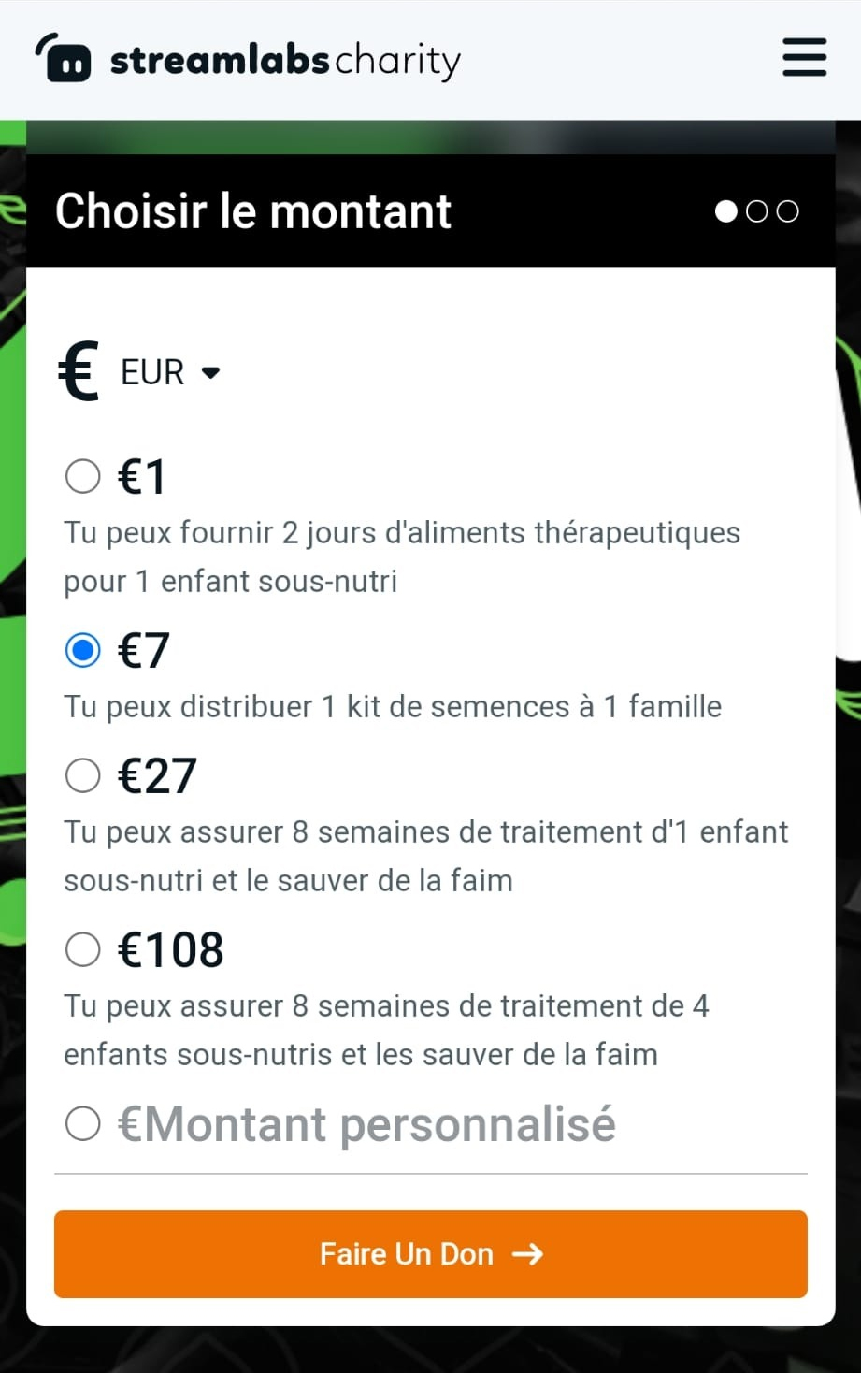Select the €1 donation radio button
The width and height of the screenshot is (861, 1373).
(83, 476)
